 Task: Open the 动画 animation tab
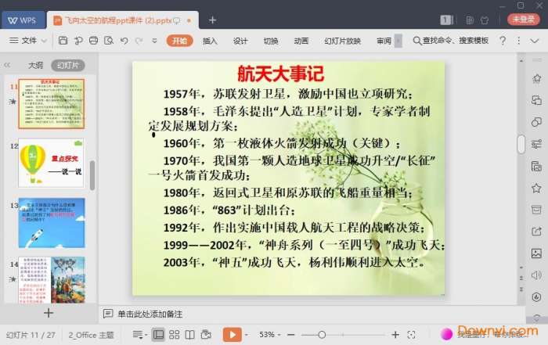[301, 41]
